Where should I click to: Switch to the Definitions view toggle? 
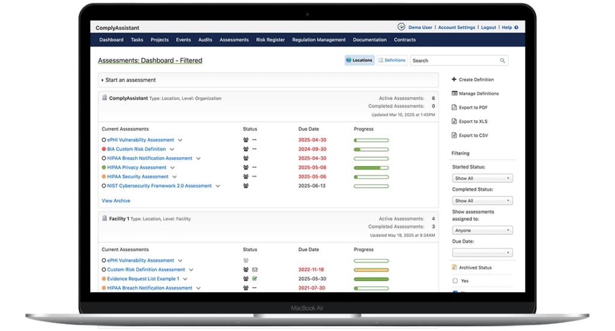tap(392, 61)
